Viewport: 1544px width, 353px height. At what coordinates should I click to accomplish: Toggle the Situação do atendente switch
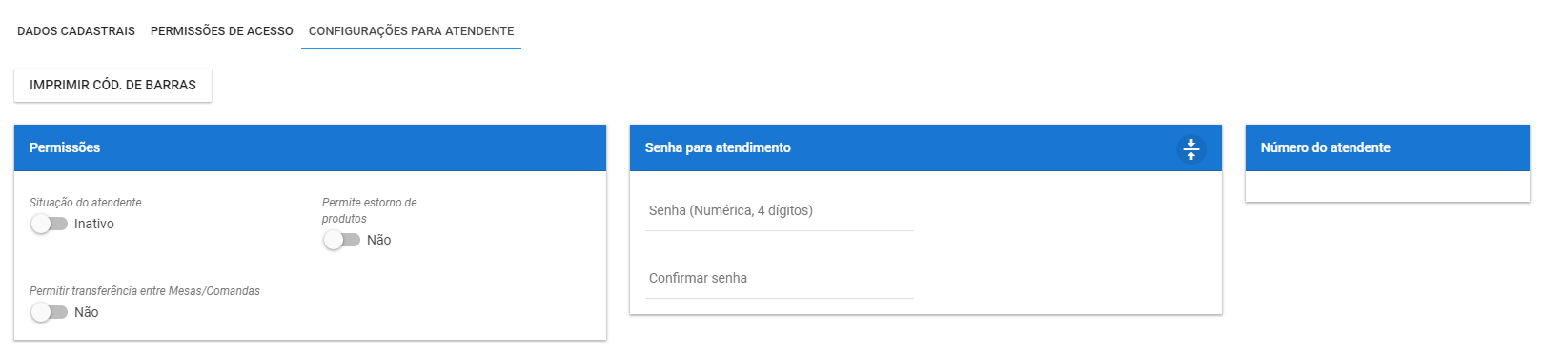(49, 224)
